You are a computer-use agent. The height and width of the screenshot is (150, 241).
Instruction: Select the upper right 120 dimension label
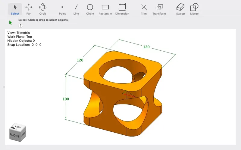pos(146,47)
